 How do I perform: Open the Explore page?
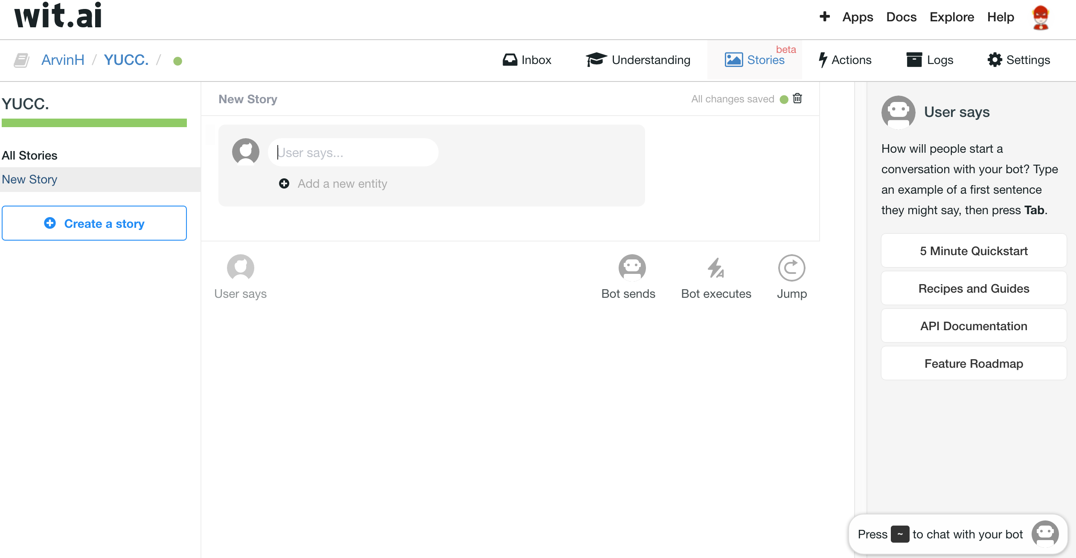point(952,17)
